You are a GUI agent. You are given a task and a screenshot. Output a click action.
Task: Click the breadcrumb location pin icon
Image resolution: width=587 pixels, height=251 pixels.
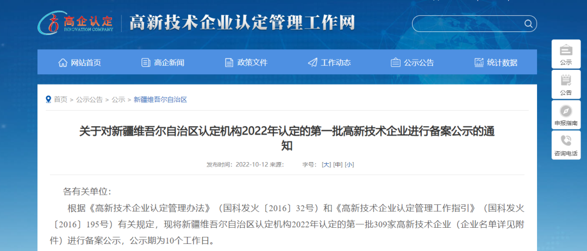tap(48, 99)
